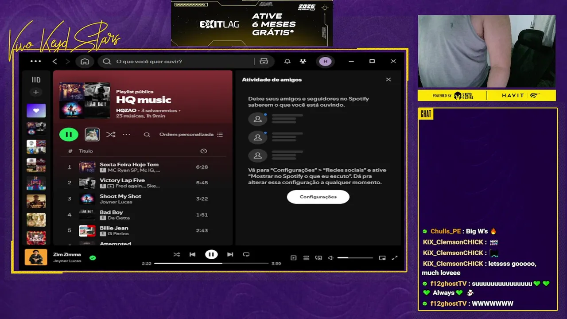
Task: Open the Spotify Home button
Action: pyautogui.click(x=85, y=61)
